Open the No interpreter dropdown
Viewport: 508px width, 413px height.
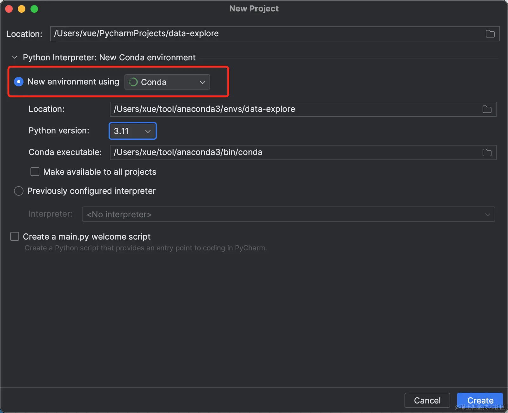(x=288, y=214)
